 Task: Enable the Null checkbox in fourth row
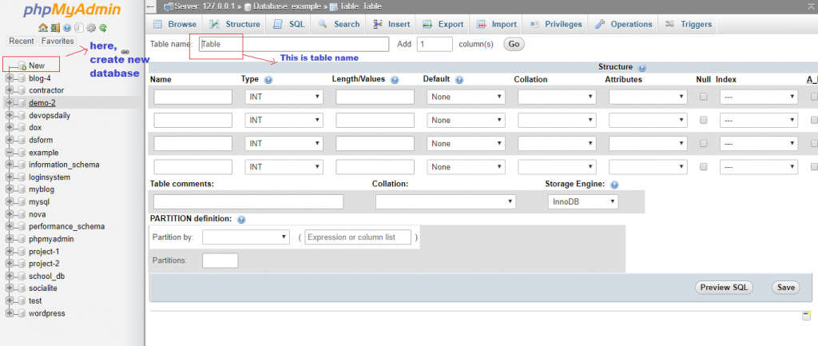[703, 167]
